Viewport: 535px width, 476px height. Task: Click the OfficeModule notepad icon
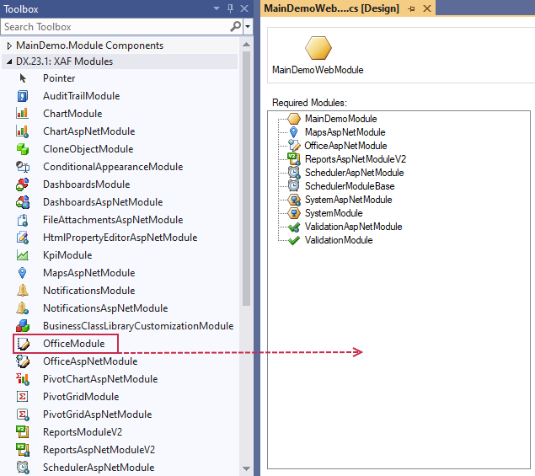23,344
